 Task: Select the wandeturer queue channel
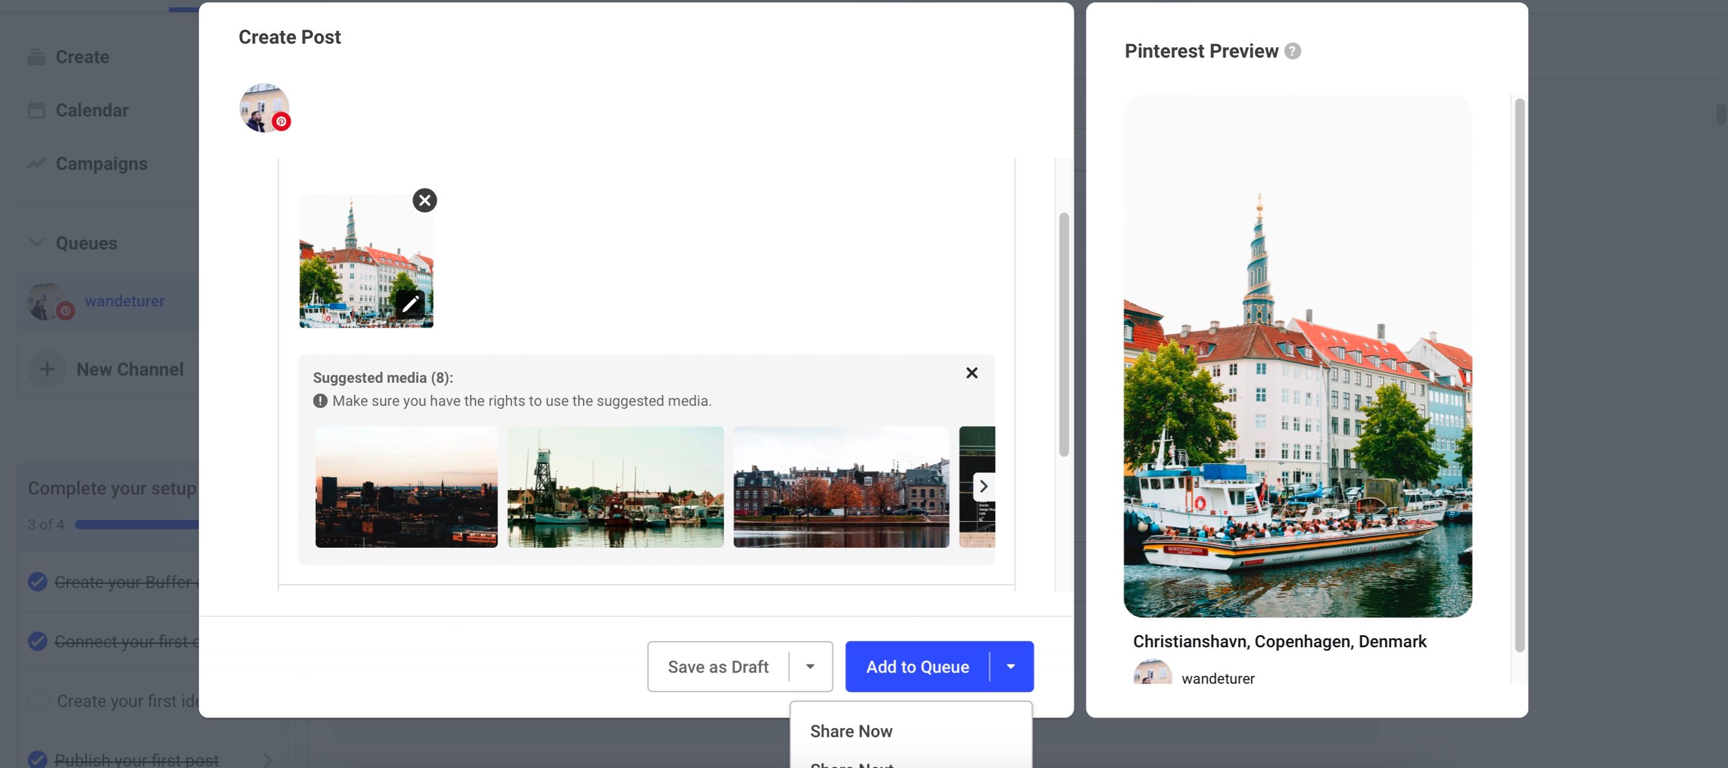click(x=124, y=301)
